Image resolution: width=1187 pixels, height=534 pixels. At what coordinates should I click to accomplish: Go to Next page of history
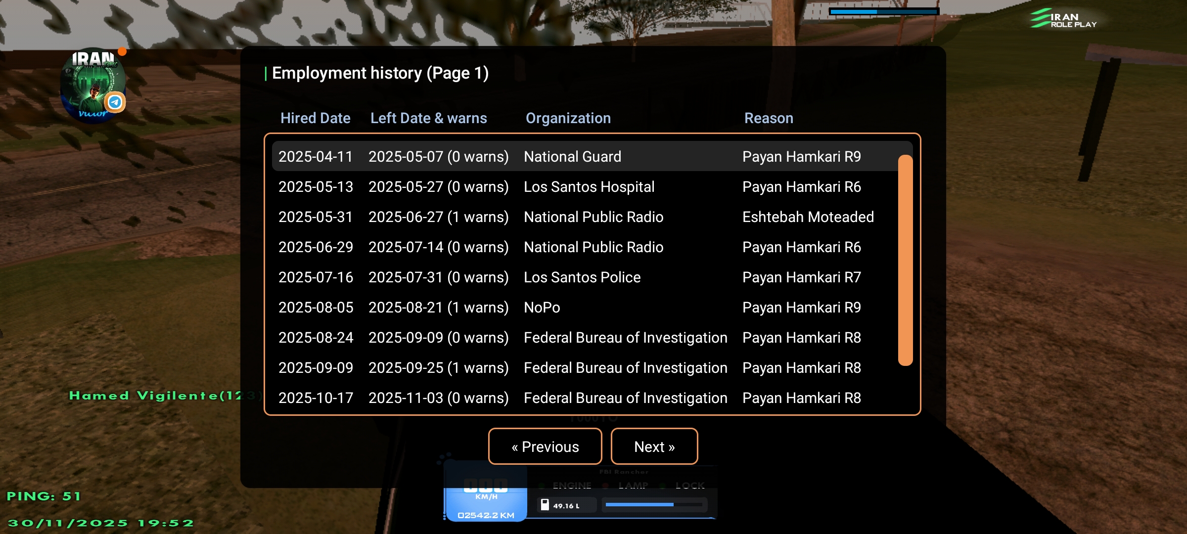click(654, 446)
